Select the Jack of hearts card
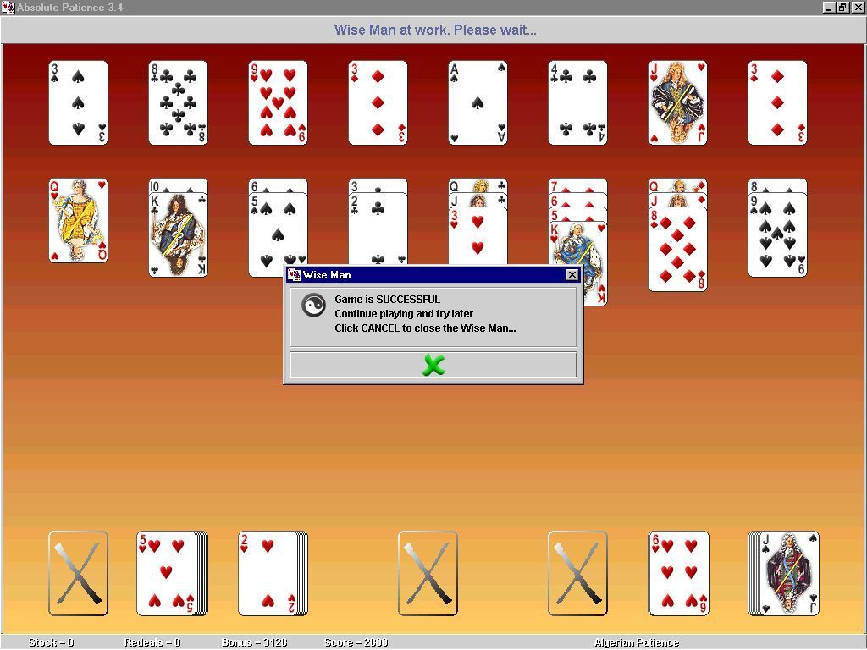867x650 pixels. coord(677,102)
